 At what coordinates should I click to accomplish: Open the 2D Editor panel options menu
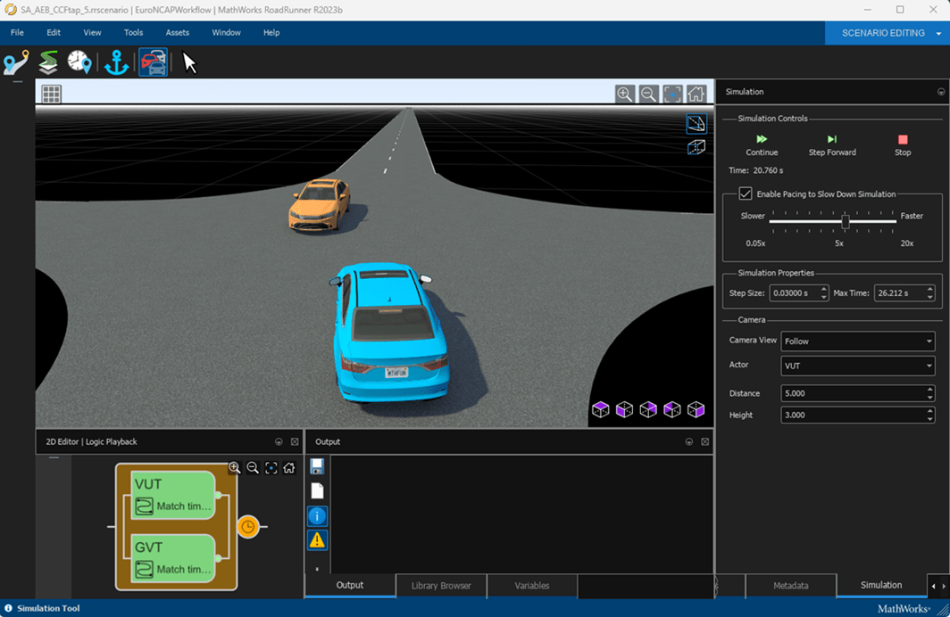279,441
